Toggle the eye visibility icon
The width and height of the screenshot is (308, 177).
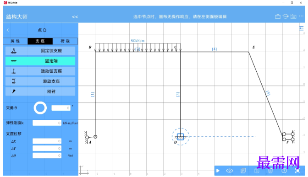click(x=229, y=171)
